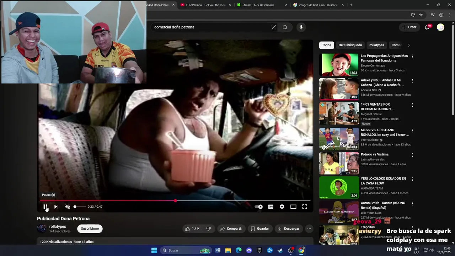Screen dimensions: 455x256
Task: Start voice search with microphone
Action: point(301,27)
